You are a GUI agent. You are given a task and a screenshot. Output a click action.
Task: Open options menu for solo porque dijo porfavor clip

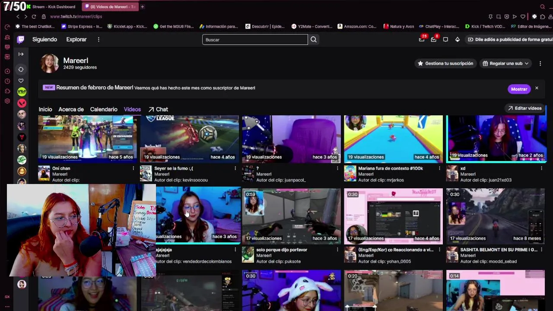coord(337,250)
